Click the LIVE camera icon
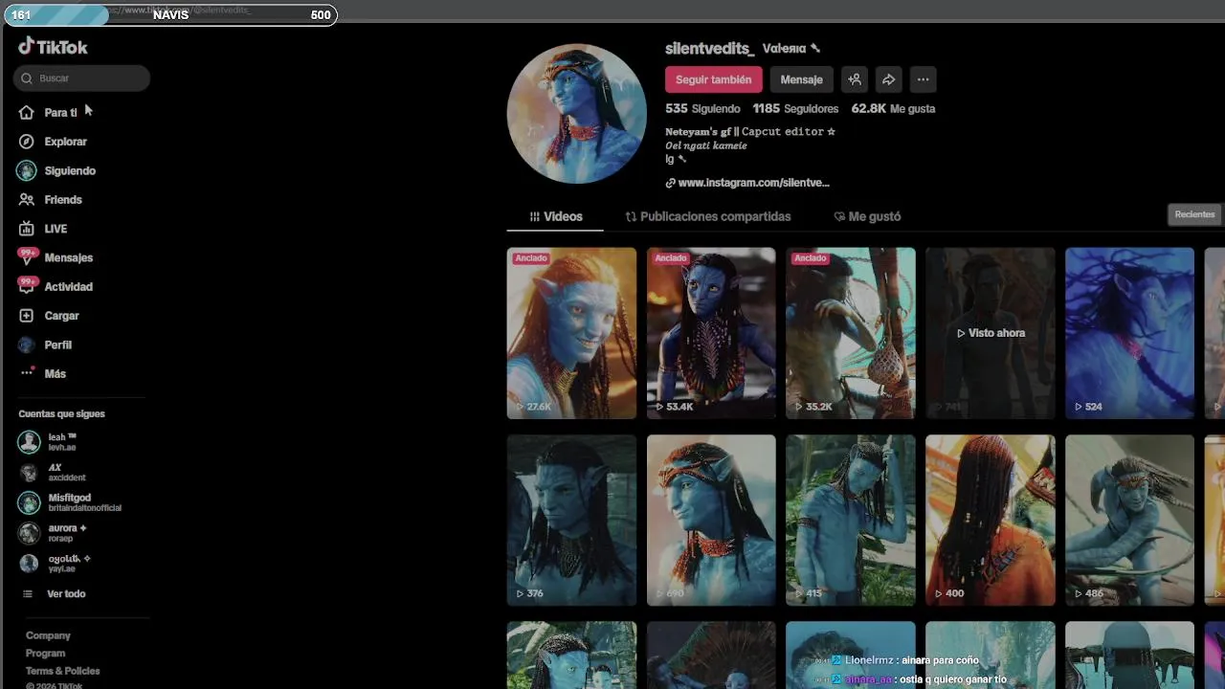This screenshot has width=1225, height=689. coord(27,229)
